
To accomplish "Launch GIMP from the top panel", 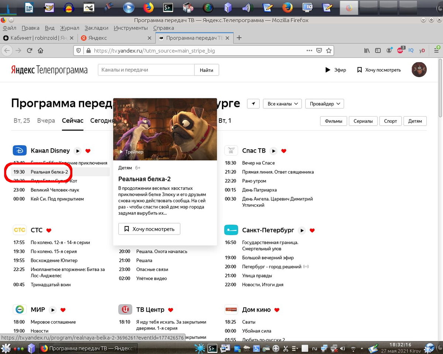I will (x=49, y=7).
